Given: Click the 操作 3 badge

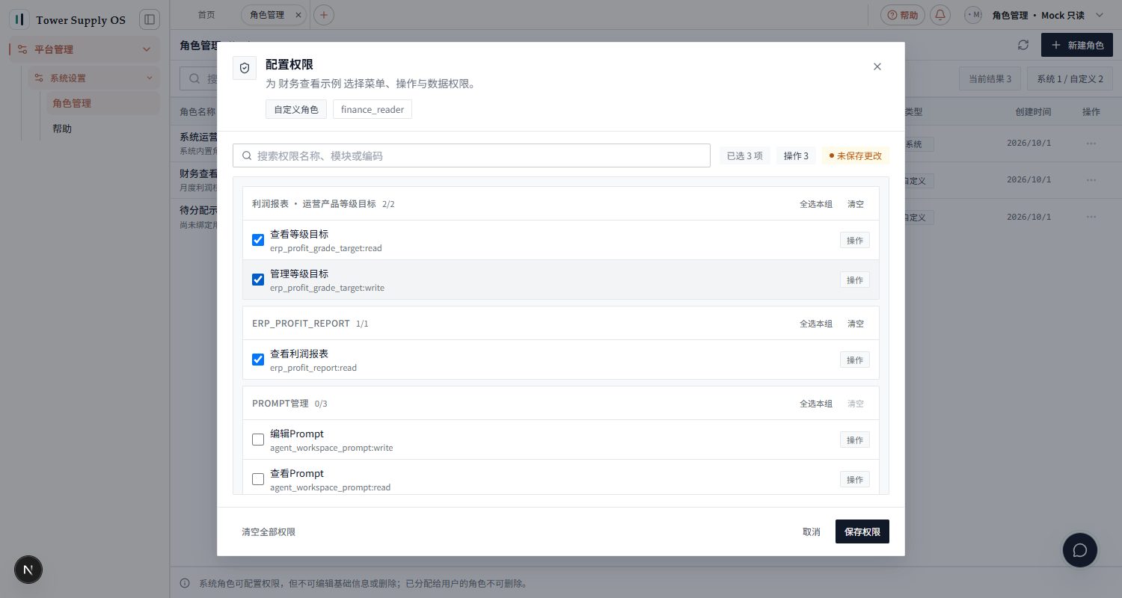Looking at the screenshot, I should (x=796, y=155).
